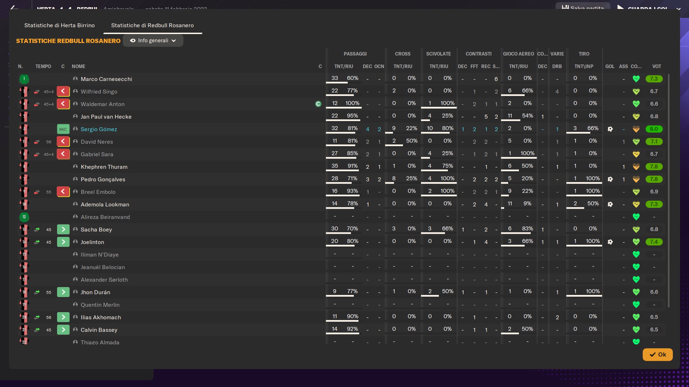Open Khephren Thuram player profile
Screen dimensions: 689x387
[104, 167]
